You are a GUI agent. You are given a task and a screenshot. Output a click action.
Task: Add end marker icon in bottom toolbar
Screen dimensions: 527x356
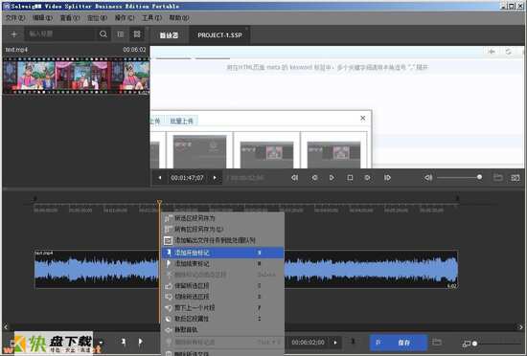(141, 342)
